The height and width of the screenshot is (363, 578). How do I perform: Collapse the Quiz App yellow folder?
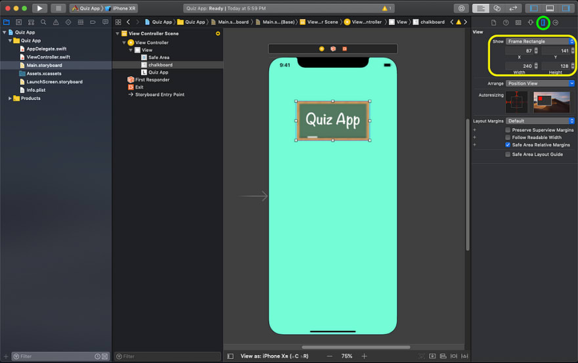[10, 41]
